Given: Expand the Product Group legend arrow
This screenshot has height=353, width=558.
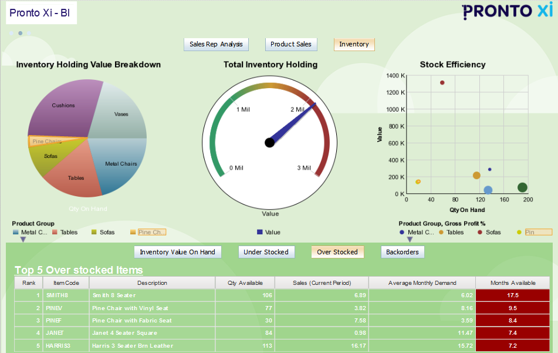Looking at the screenshot, I should [x=23, y=240].
